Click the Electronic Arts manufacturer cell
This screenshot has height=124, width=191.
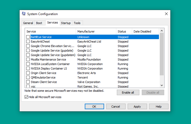coord(87,73)
